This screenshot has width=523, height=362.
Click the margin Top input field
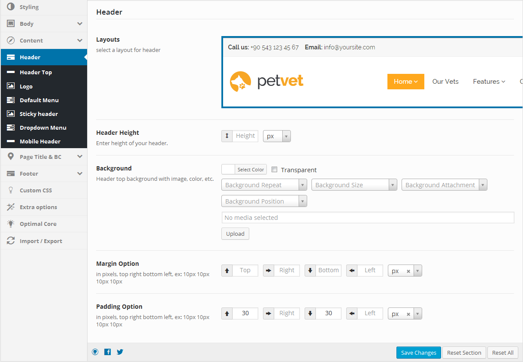point(245,271)
